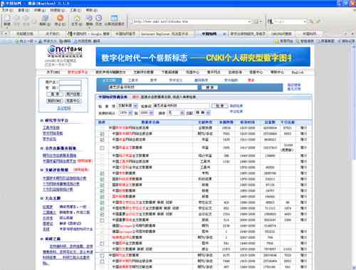
Task: Click the red 更多 link in search tabs
Action: pyautogui.click(x=251, y=80)
